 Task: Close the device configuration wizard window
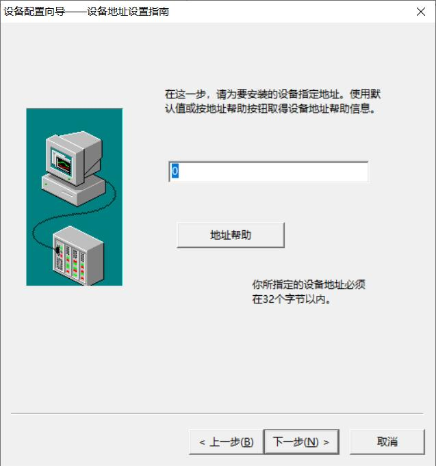[x=420, y=12]
